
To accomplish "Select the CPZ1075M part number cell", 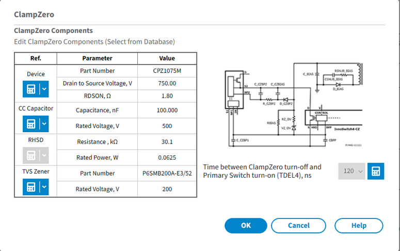I will [167, 71].
